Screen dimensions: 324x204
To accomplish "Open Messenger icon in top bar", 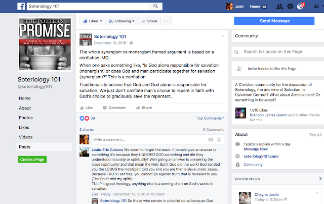I will (x=290, y=7).
